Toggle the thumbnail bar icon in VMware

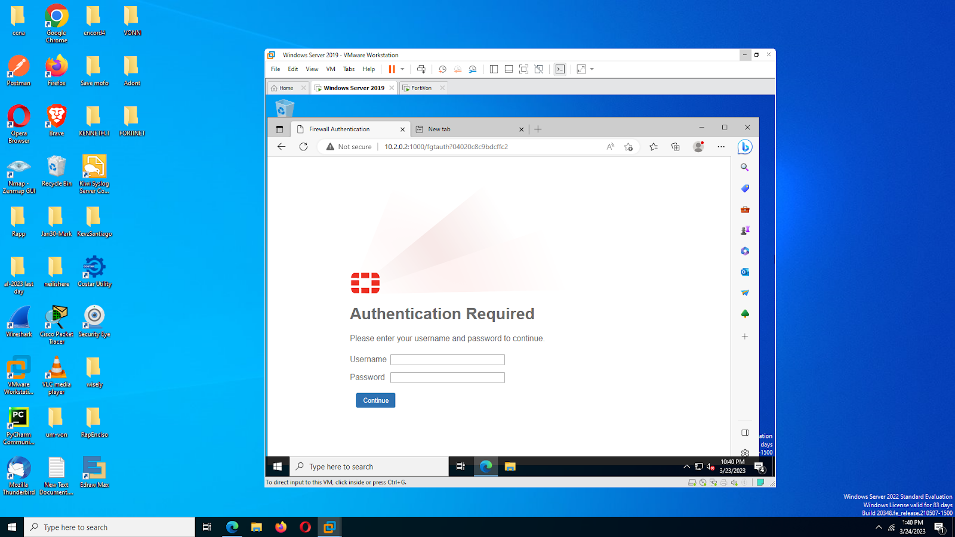click(509, 69)
